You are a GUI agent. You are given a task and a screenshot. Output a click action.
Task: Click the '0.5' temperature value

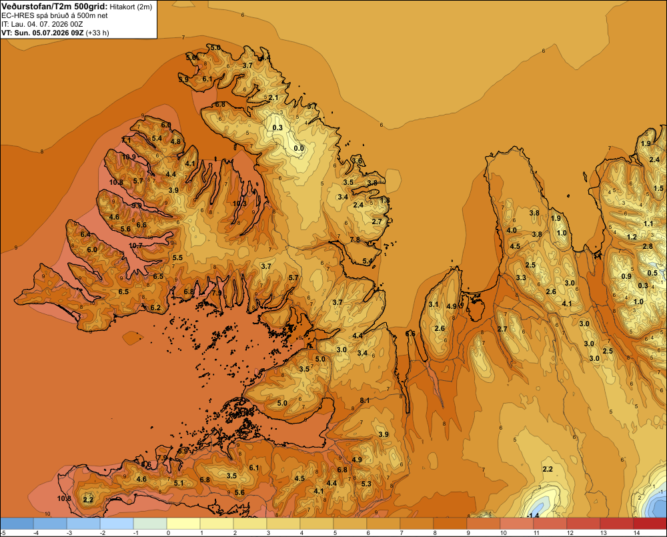point(652,273)
